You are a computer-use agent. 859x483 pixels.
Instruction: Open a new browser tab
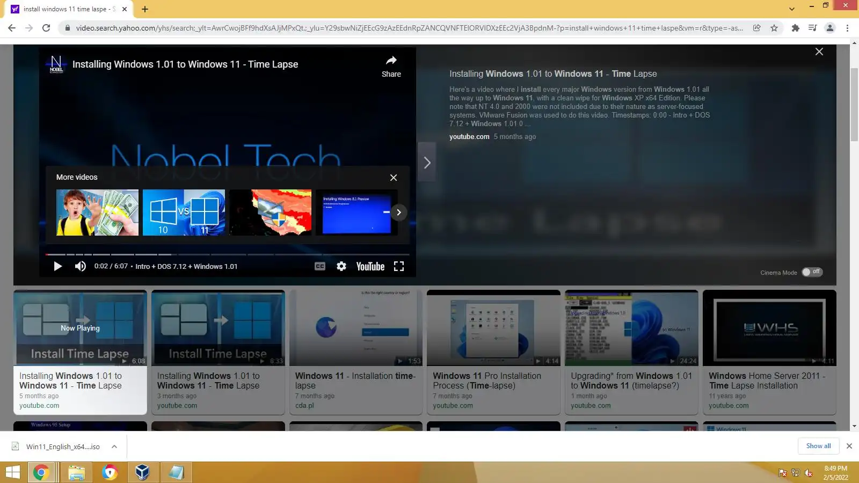(x=145, y=9)
